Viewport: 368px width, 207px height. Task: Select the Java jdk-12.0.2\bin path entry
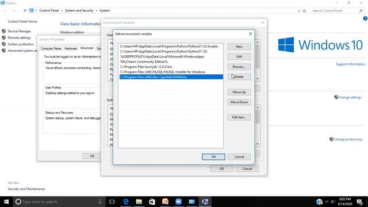(x=171, y=67)
